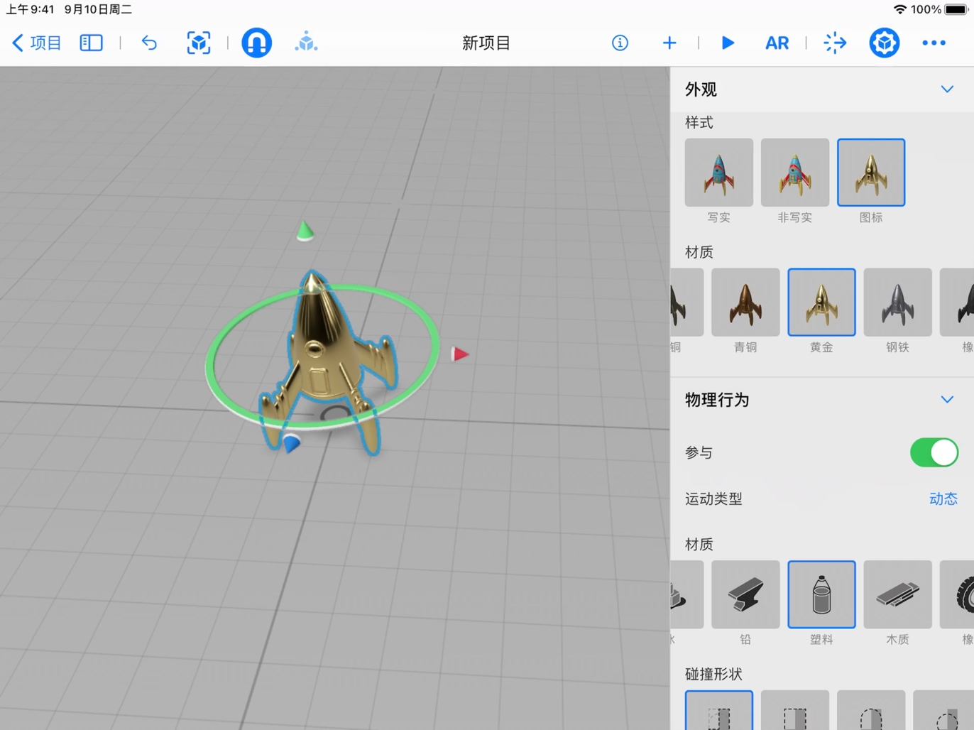This screenshot has width=974, height=730.
Task: Tap the Wi-Fi status icon
Action: (899, 9)
